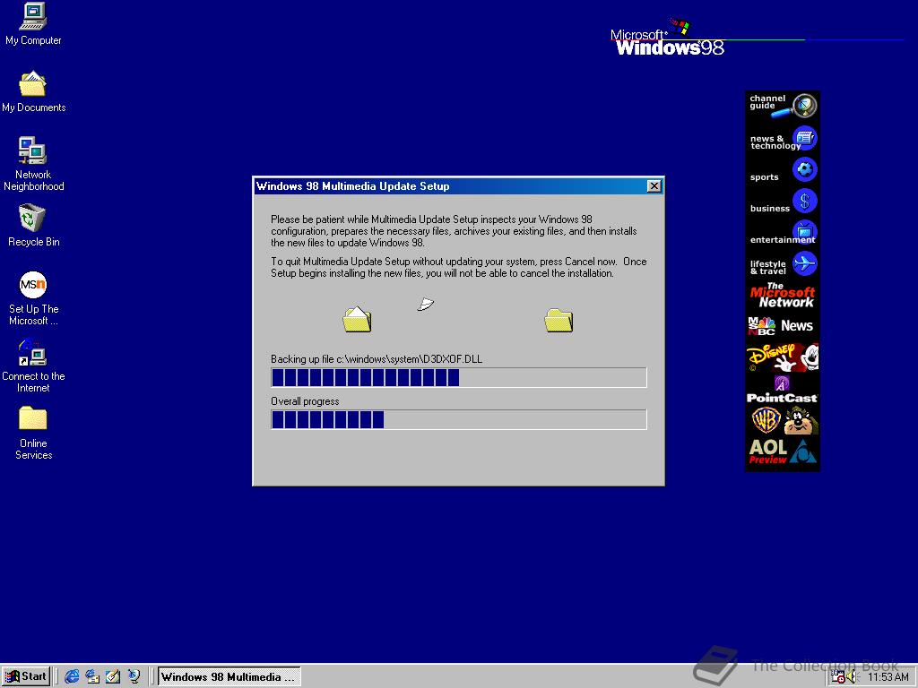Open the entertainment channel
Image resolution: width=918 pixels, height=688 pixels.
(x=782, y=232)
